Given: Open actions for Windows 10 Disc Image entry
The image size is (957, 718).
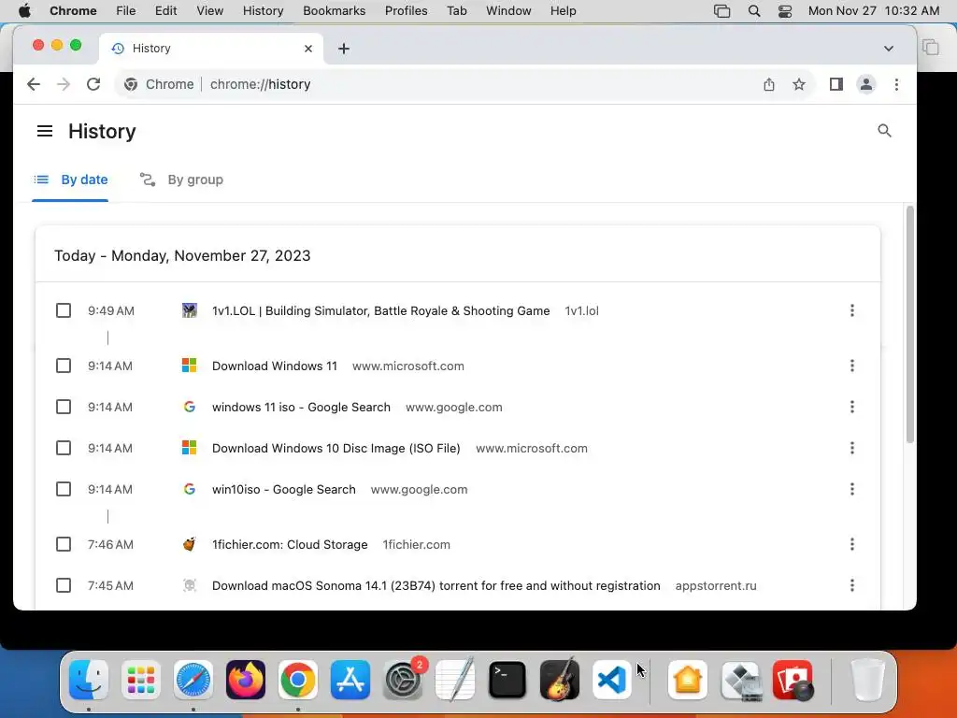Looking at the screenshot, I should click(x=852, y=448).
